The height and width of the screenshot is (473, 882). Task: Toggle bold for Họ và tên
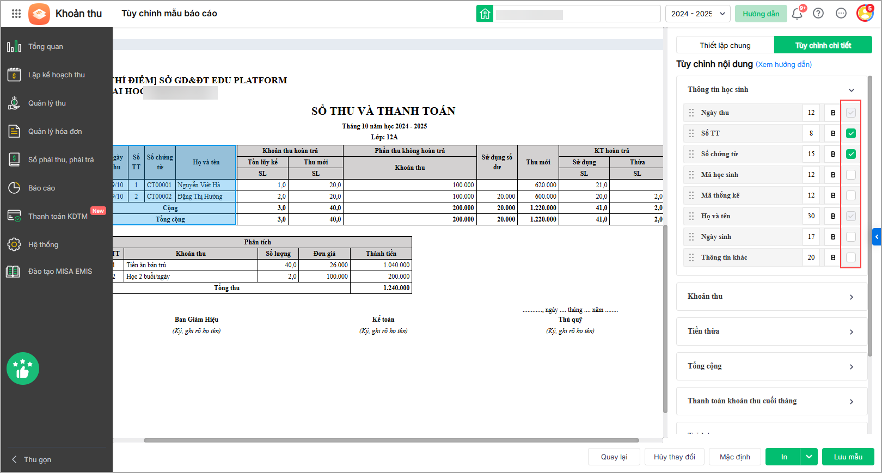click(833, 216)
